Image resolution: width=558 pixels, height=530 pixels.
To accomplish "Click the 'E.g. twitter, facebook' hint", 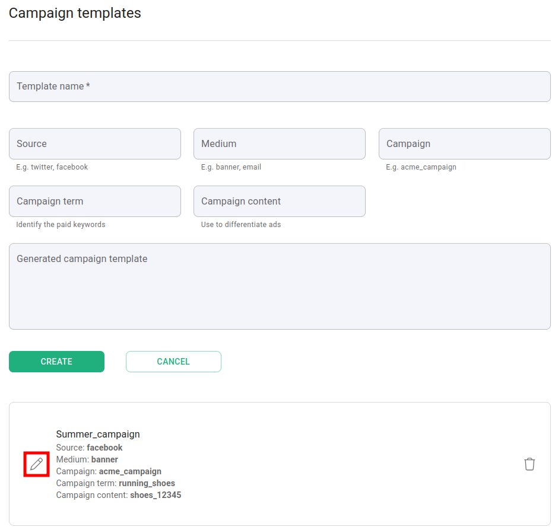I will coord(52,167).
